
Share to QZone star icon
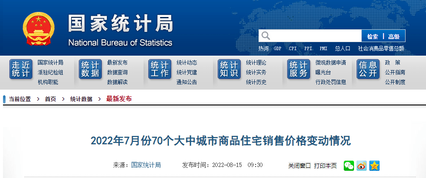coord(374,166)
